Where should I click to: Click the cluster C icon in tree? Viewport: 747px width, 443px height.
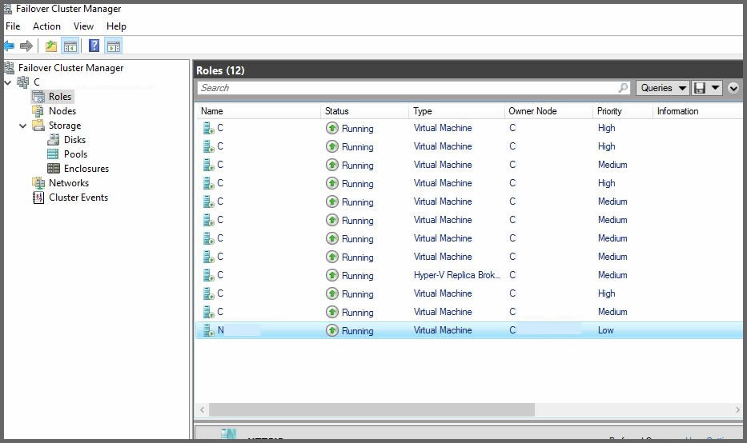coord(23,82)
